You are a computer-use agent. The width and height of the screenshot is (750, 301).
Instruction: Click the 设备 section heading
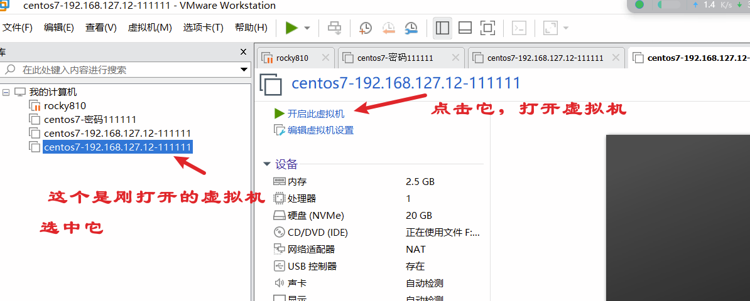286,164
